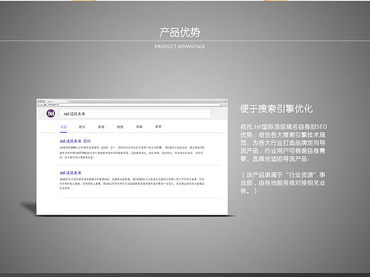This screenshot has width=370, height=277.
Task: Open the 更多 search tab
Action: (x=158, y=126)
